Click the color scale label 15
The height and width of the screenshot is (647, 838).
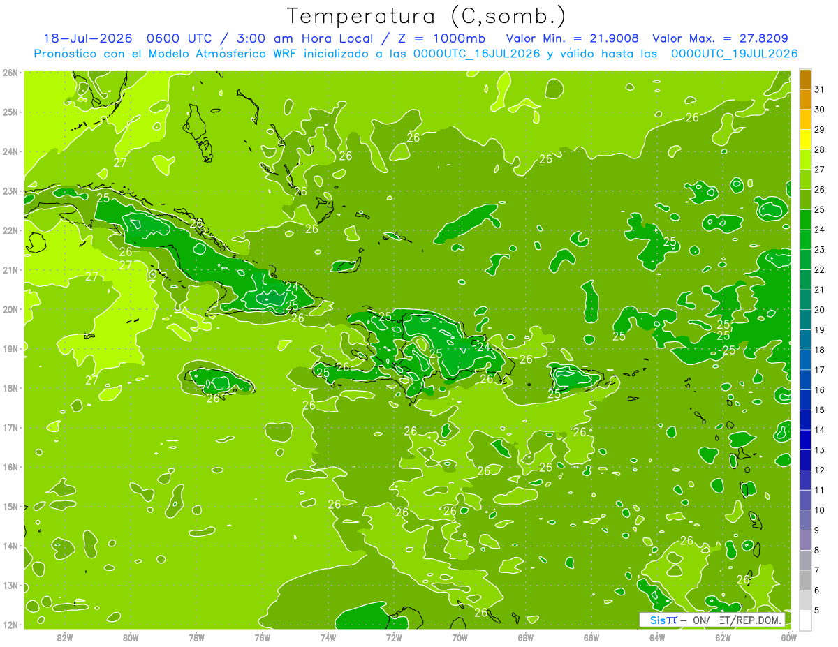point(820,410)
